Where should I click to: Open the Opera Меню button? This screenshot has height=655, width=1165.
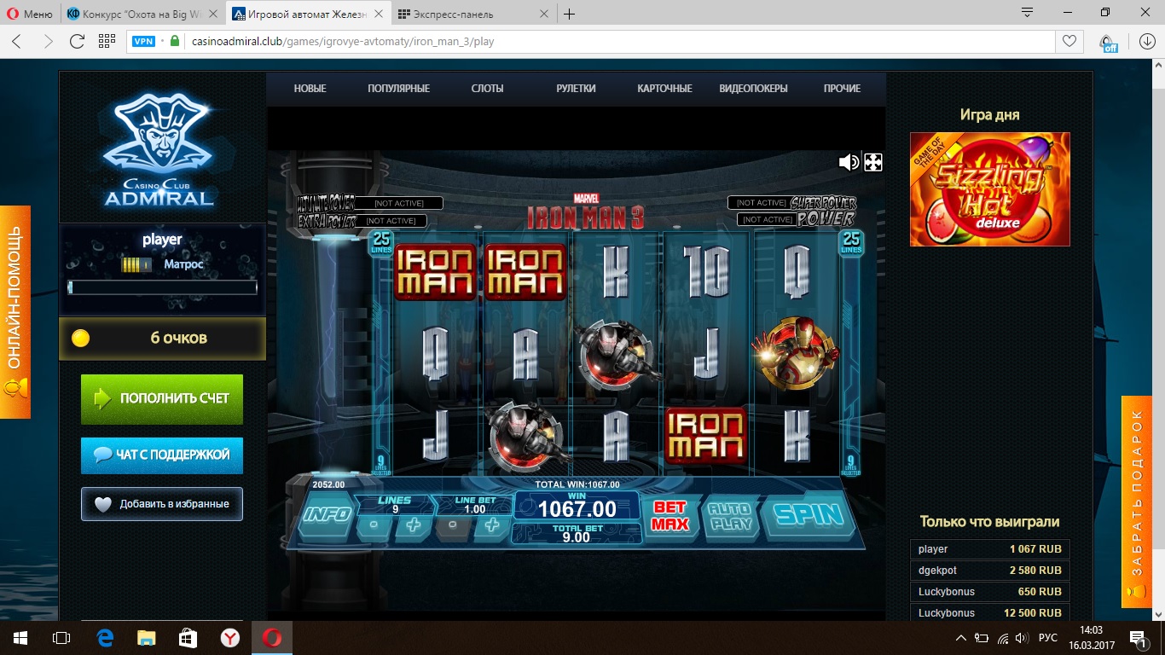click(29, 14)
